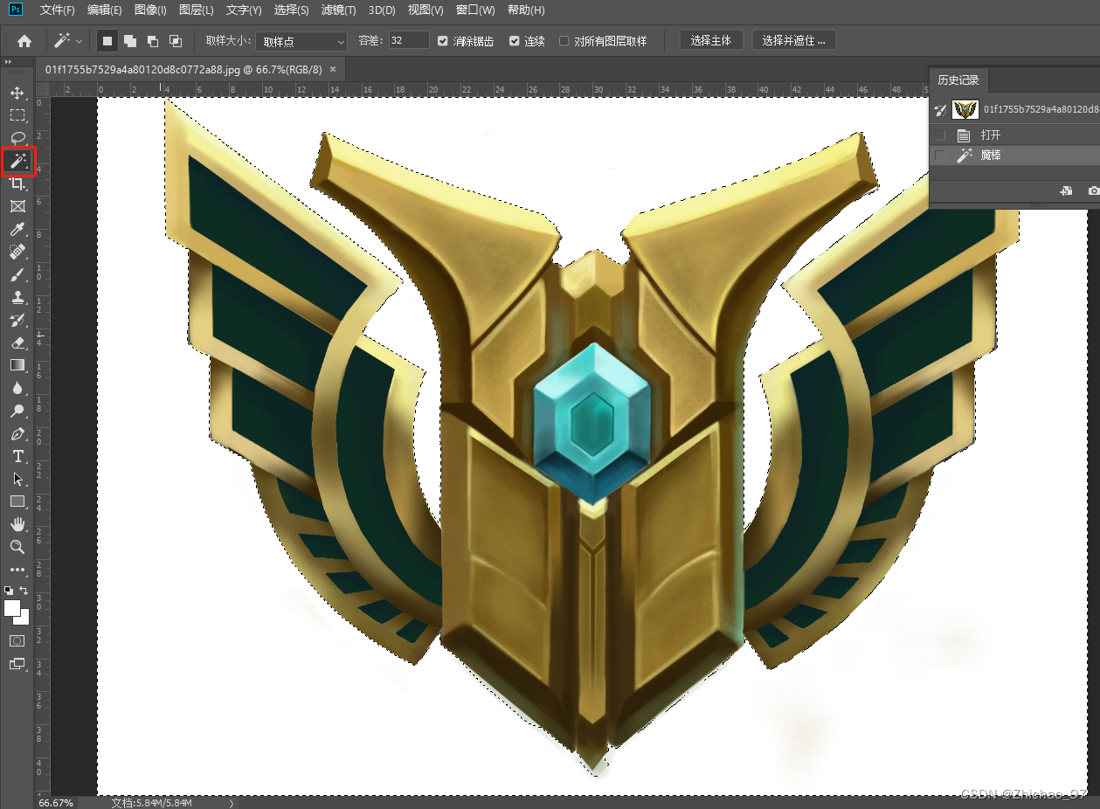Image resolution: width=1100 pixels, height=809 pixels.
Task: Choose Subtract from selection mode
Action: tap(153, 40)
